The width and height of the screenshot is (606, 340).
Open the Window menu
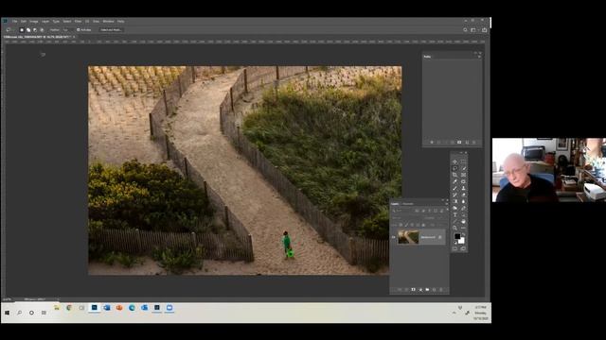click(109, 21)
